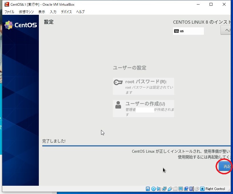Image resolution: width=233 pixels, height=194 pixels.
Task: Select the us keyboard layout indicator
Action: (188, 31)
